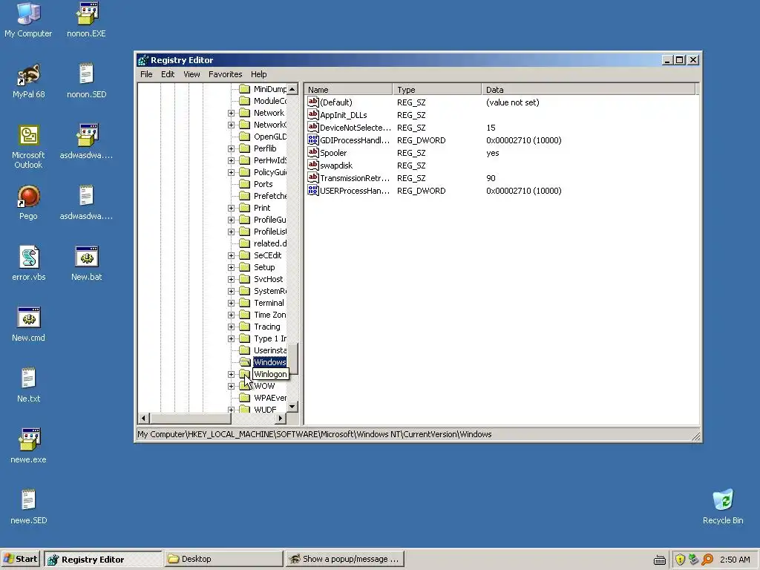Click the DeviceNotSelectedTimeout value icon
The width and height of the screenshot is (760, 570).
[313, 128]
